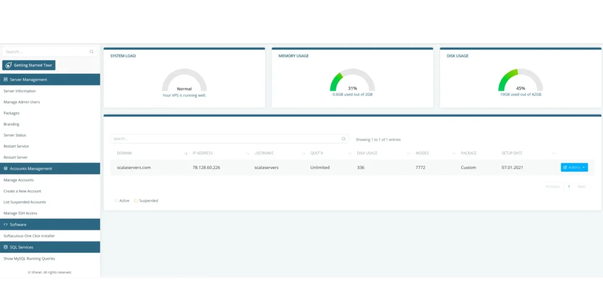This screenshot has width=603, height=301.
Task: Click the setup date 07.01.2021
Action: tap(512, 168)
